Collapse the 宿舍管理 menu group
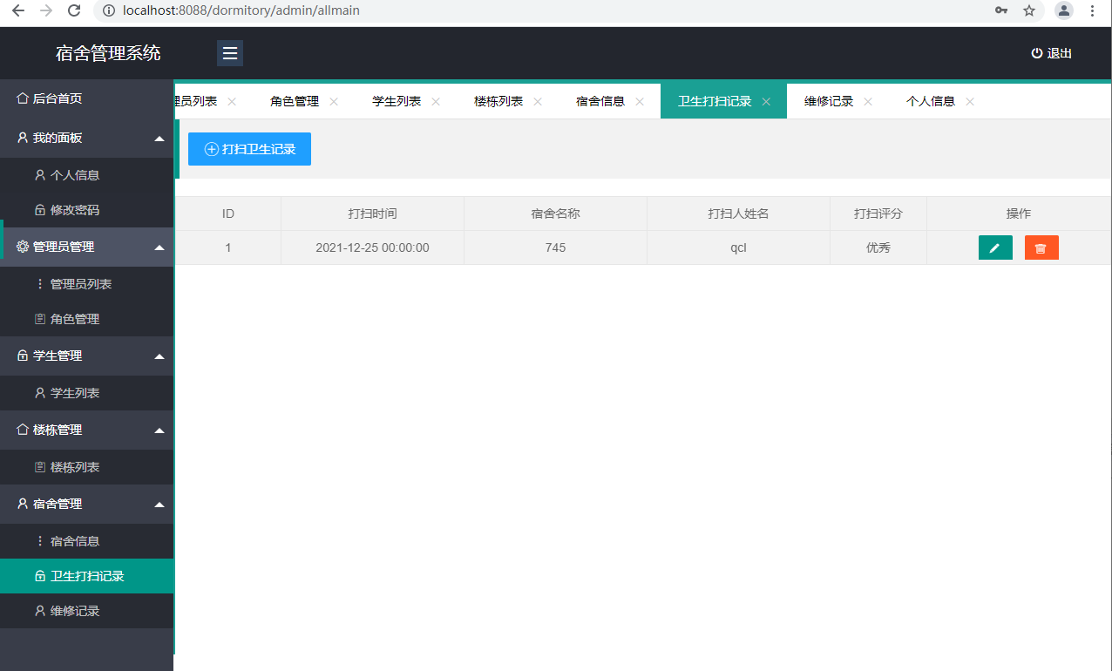 [x=159, y=505]
